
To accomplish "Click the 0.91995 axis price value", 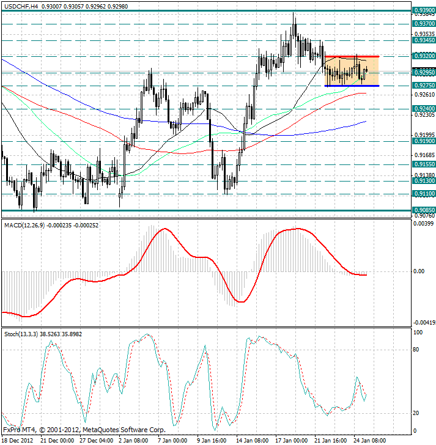I will click(x=424, y=135).
